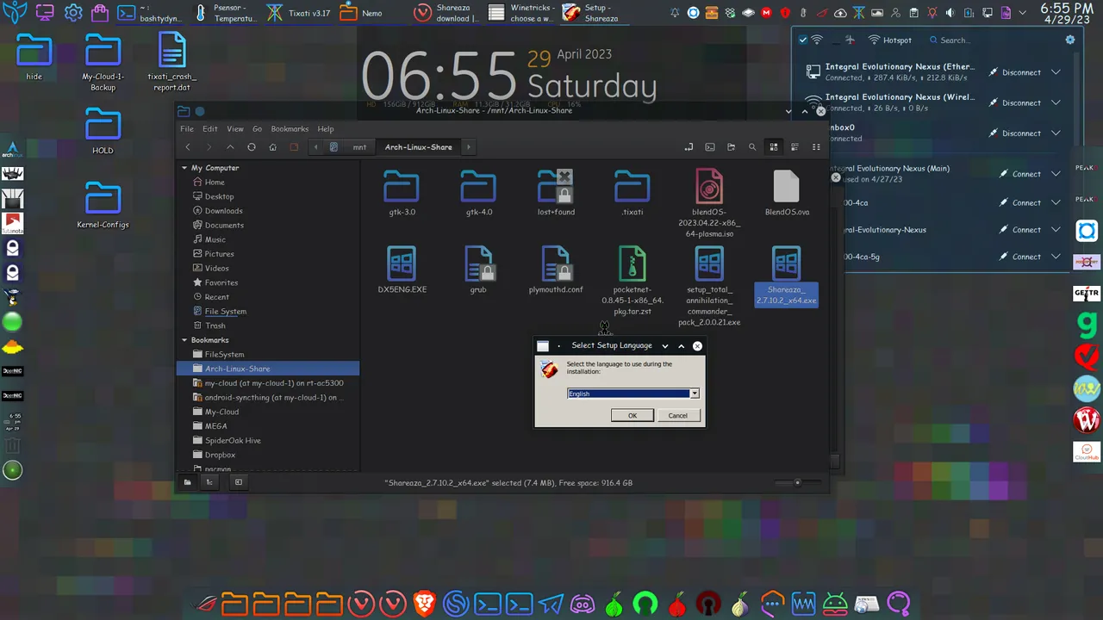The width and height of the screenshot is (1103, 620).
Task: Reload the current folder in Nemo
Action: tap(252, 147)
